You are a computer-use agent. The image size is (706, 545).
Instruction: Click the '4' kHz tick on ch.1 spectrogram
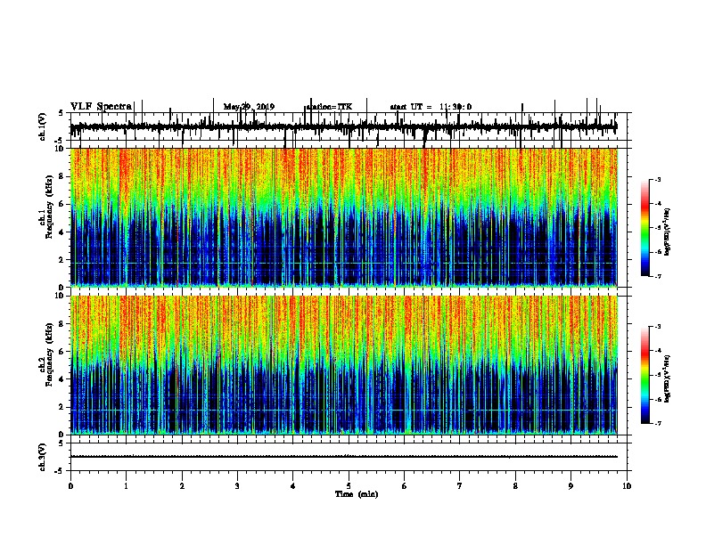pyautogui.click(x=62, y=232)
